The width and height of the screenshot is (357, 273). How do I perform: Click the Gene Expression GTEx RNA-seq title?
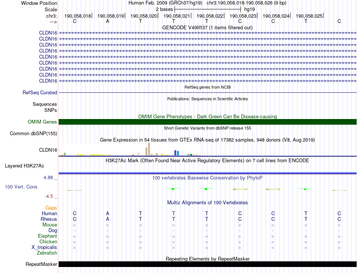pyautogui.click(x=207, y=140)
